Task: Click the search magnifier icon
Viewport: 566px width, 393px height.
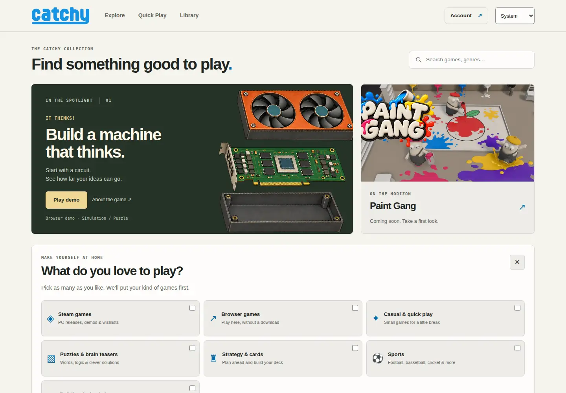Action: click(x=419, y=60)
